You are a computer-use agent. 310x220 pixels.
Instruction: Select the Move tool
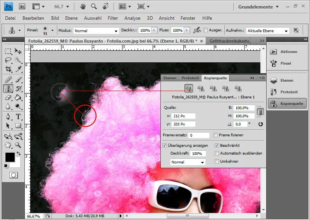click(18, 51)
